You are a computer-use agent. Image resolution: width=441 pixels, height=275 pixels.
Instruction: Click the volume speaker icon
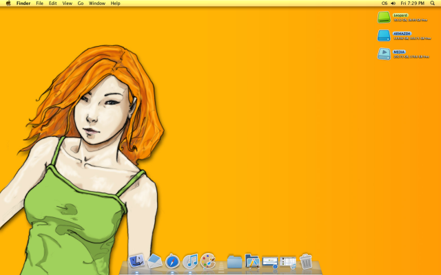click(393, 3)
